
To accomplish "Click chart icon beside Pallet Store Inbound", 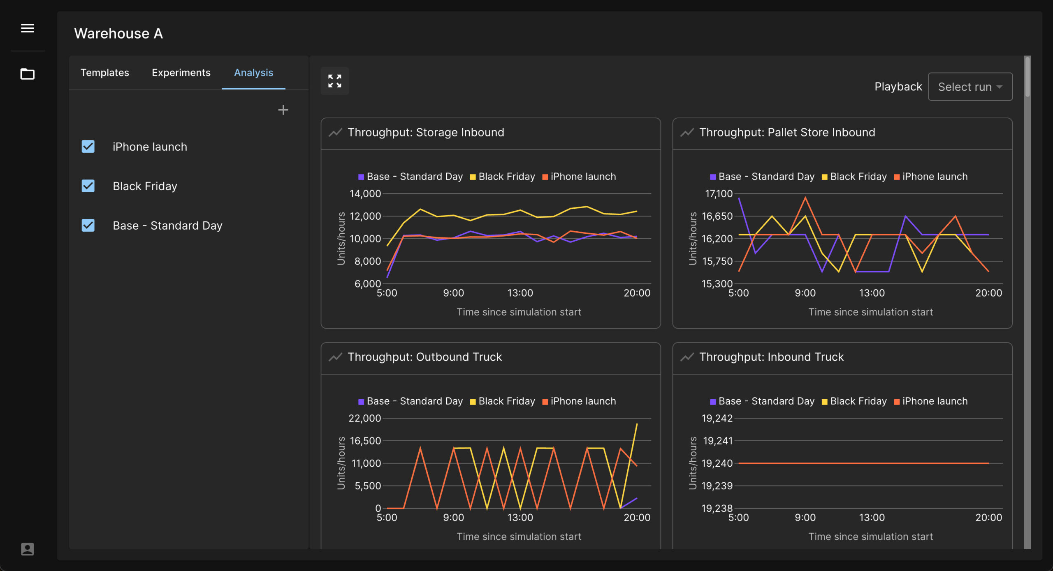I will click(x=687, y=132).
